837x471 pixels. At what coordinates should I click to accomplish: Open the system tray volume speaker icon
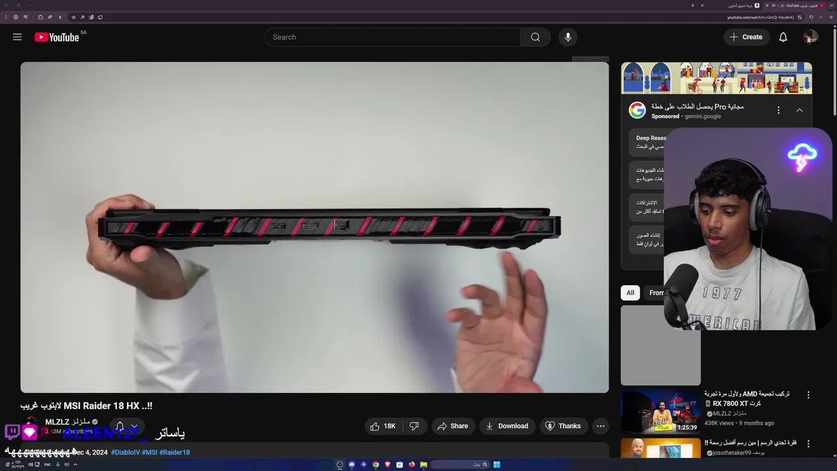[x=31, y=464]
